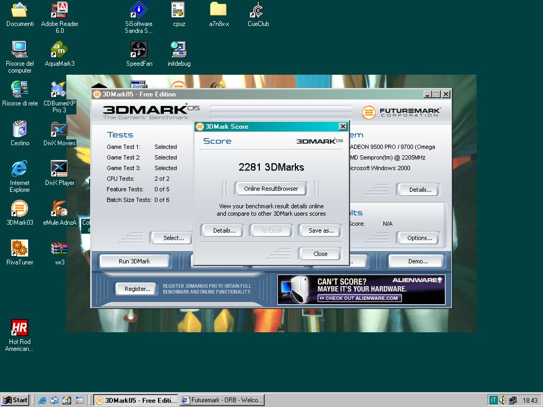Launch CDBurnerXP Pro 3
Image resolution: width=543 pixels, height=407 pixels.
[59, 97]
